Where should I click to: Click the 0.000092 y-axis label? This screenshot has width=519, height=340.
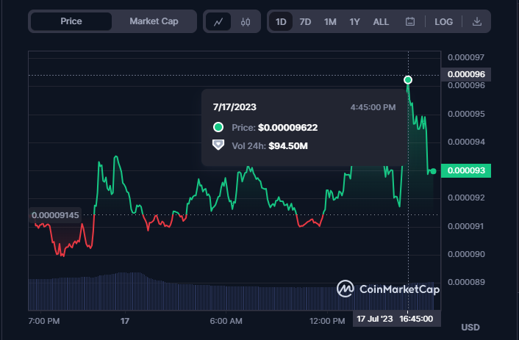click(x=466, y=198)
